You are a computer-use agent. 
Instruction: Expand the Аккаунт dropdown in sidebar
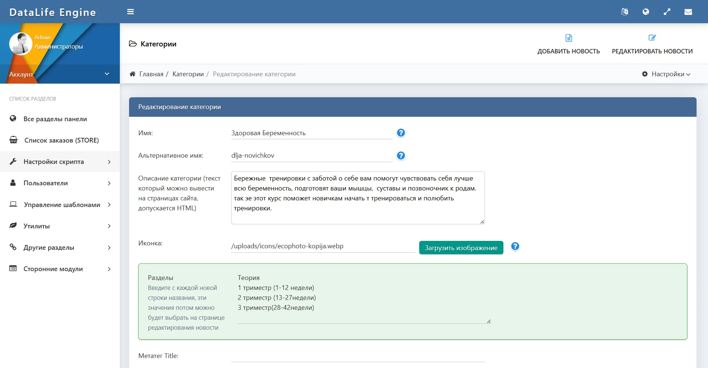point(60,74)
